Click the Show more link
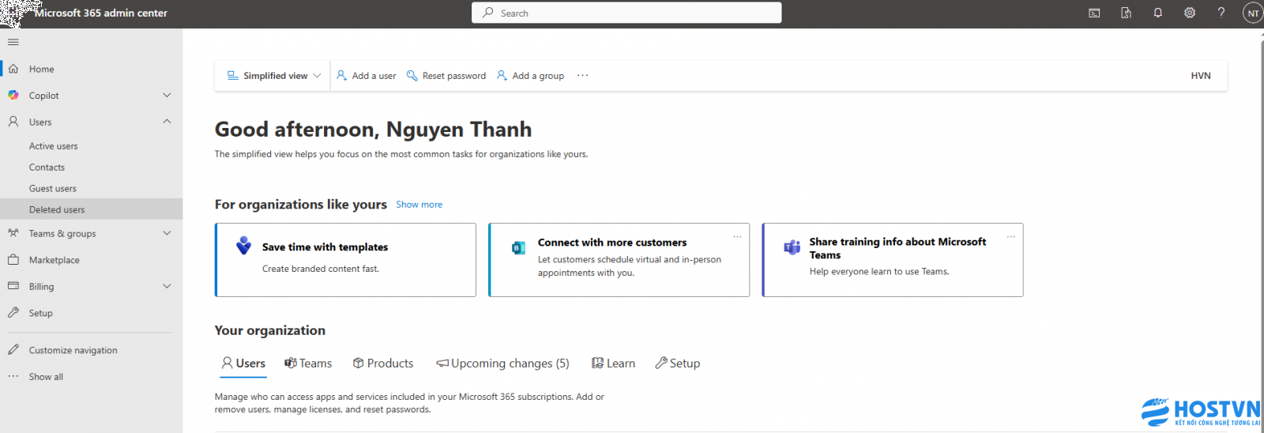 (419, 205)
